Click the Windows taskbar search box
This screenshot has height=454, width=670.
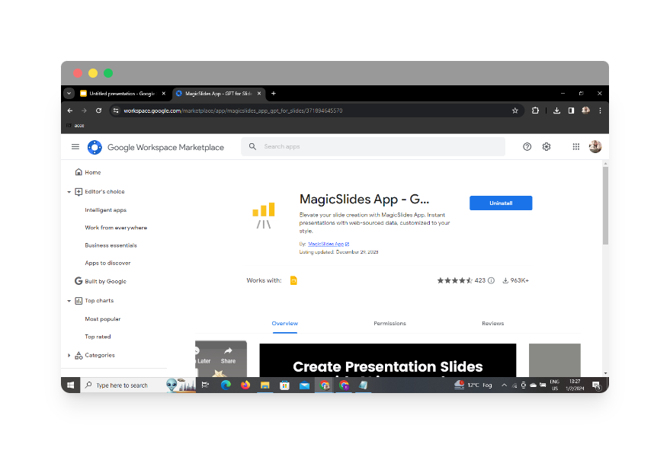[x=123, y=385]
